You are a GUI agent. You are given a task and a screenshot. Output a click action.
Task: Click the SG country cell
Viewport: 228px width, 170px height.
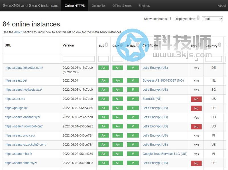(213, 90)
